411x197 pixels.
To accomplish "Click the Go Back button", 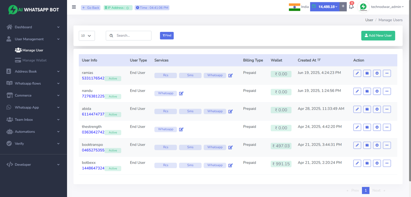I will (x=91, y=8).
